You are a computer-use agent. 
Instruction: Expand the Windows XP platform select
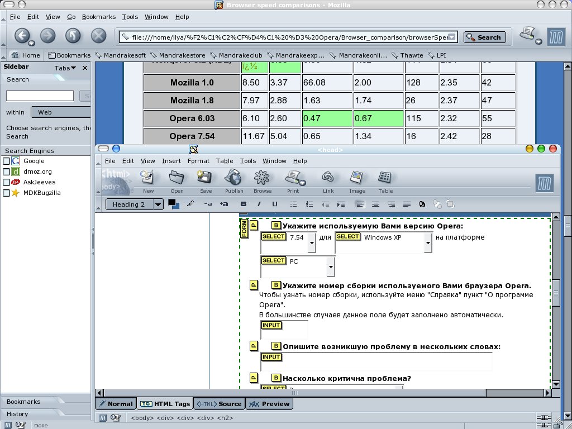click(427, 243)
